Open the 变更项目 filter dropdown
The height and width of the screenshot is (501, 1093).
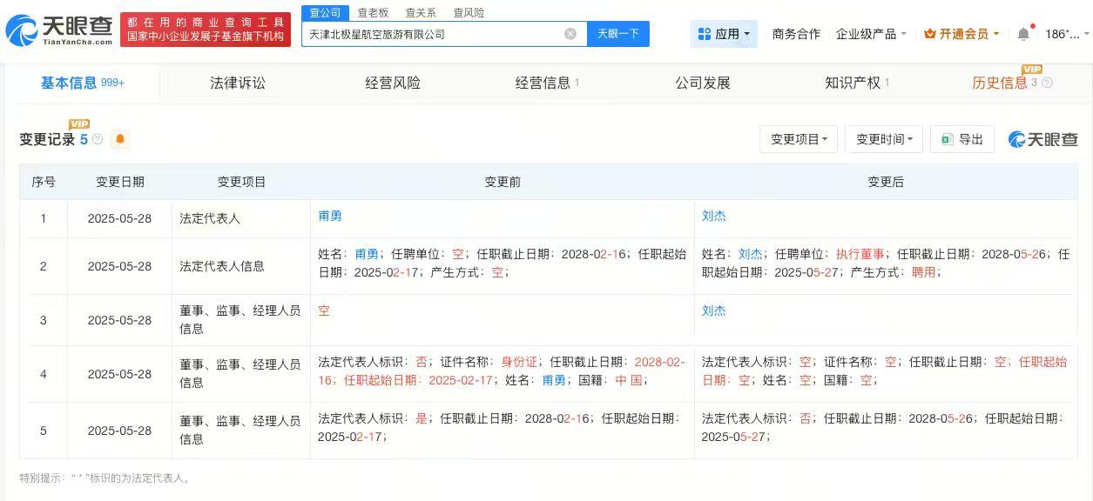click(x=799, y=139)
